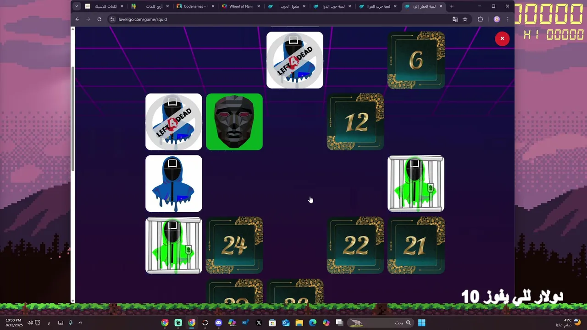Open the Translate this page icon
Image resolution: width=587 pixels, height=330 pixels.
tap(455, 19)
